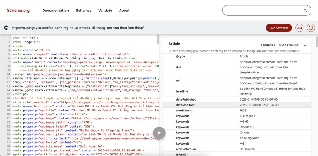Go to the Validate page

pyautogui.click(x=105, y=11)
